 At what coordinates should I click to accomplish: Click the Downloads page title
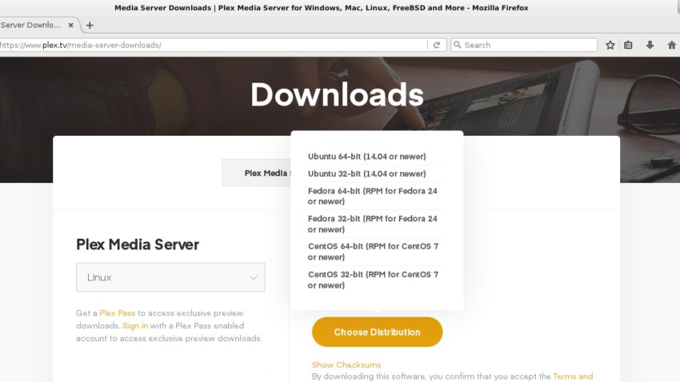click(x=337, y=94)
